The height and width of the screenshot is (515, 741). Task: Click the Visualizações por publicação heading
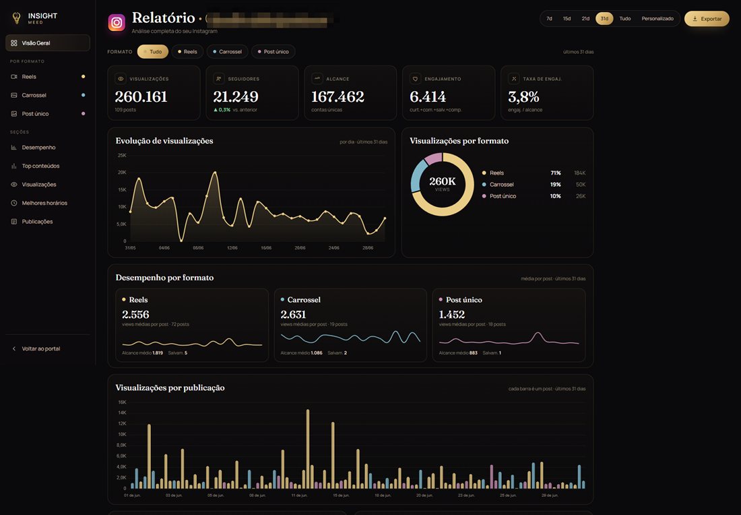point(170,388)
